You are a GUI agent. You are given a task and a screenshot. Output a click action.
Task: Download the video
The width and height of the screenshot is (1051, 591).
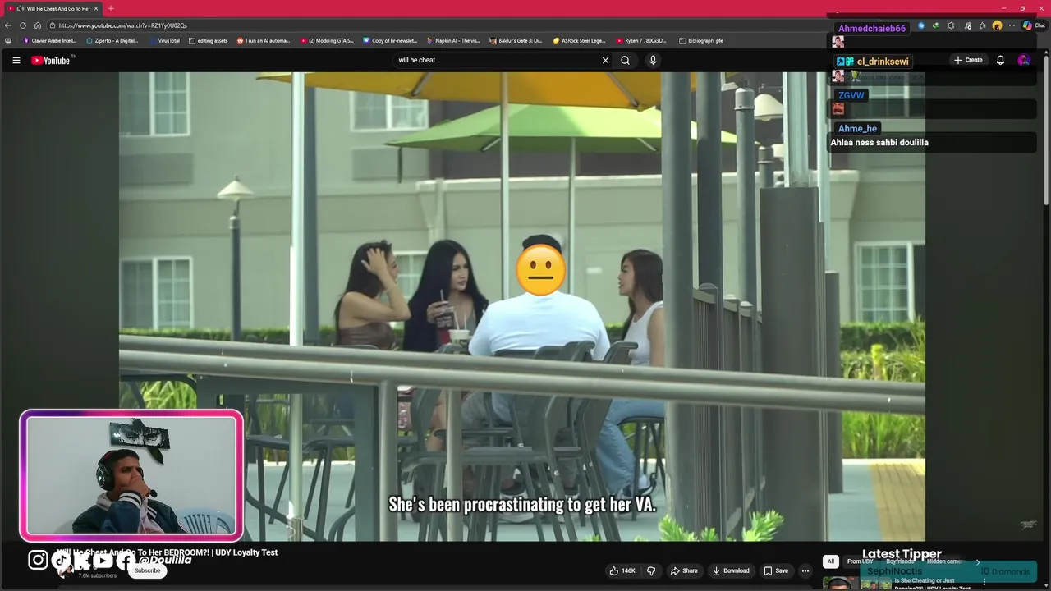click(x=730, y=570)
